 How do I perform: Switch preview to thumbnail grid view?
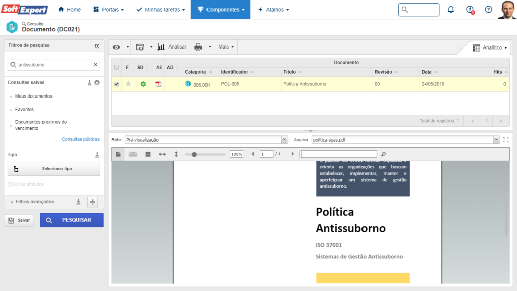(148, 154)
